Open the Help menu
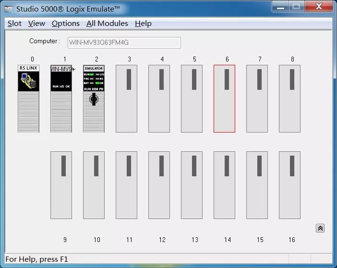Viewport: 337px width, 268px height. coord(143,23)
